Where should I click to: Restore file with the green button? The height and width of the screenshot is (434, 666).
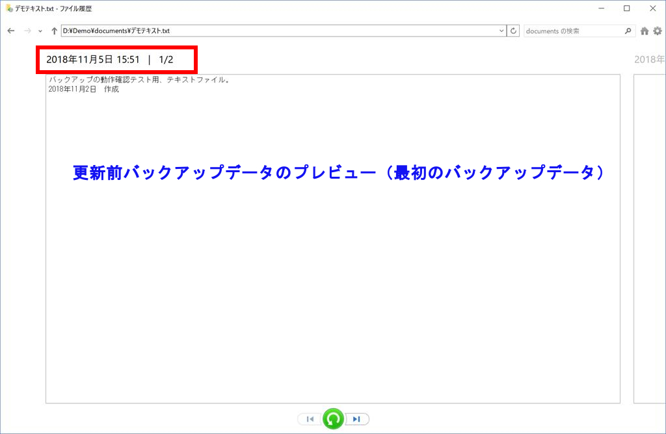pyautogui.click(x=334, y=419)
